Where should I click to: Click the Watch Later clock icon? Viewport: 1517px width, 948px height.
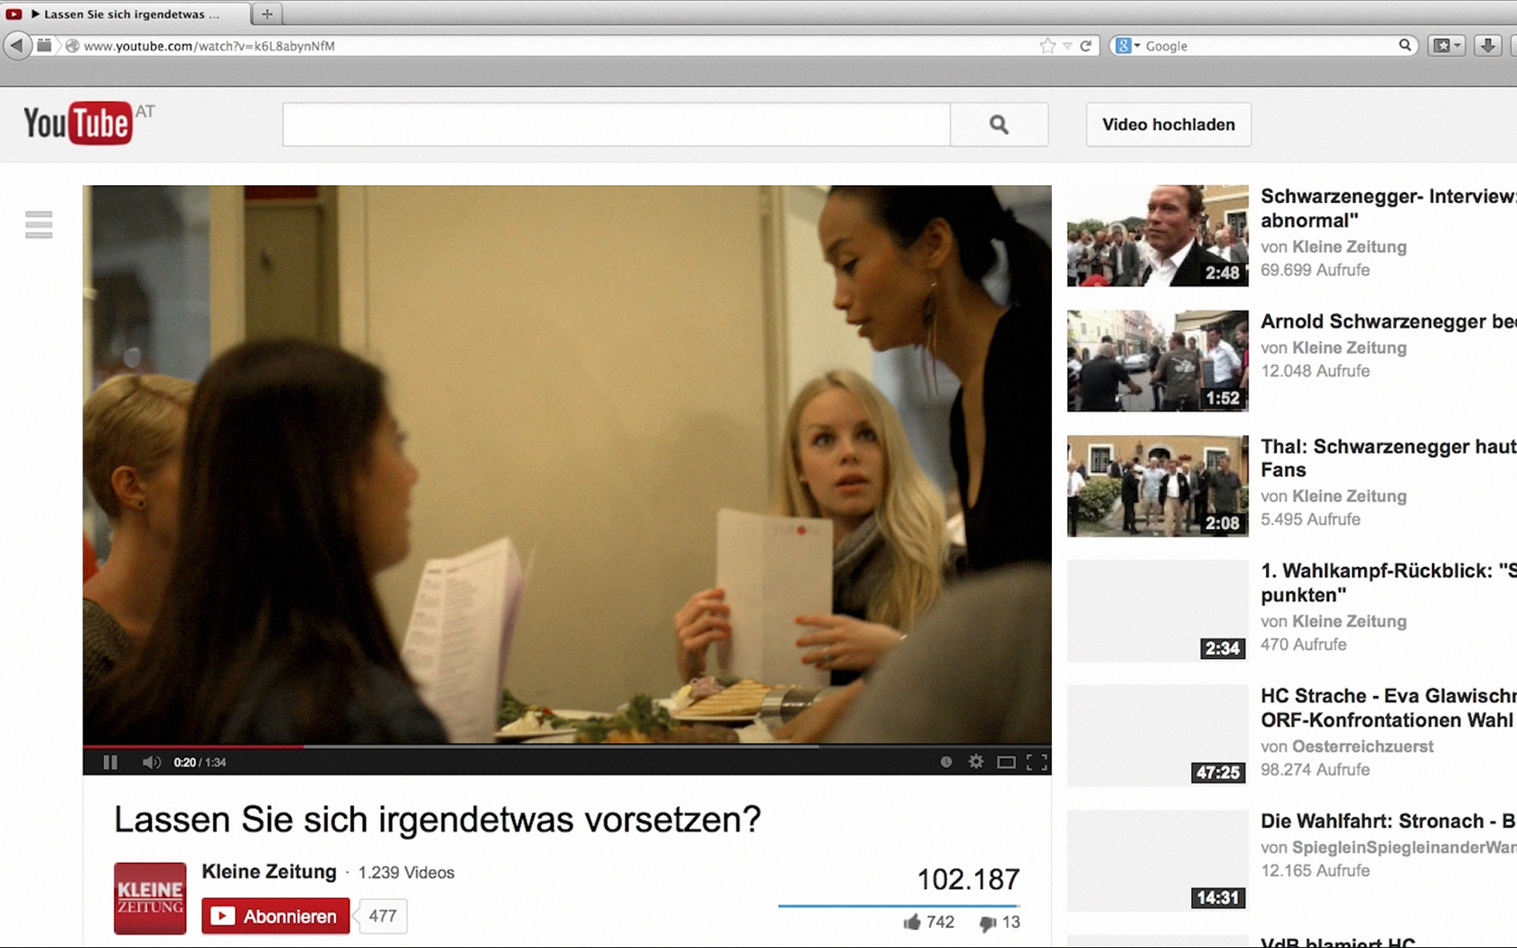click(x=945, y=762)
